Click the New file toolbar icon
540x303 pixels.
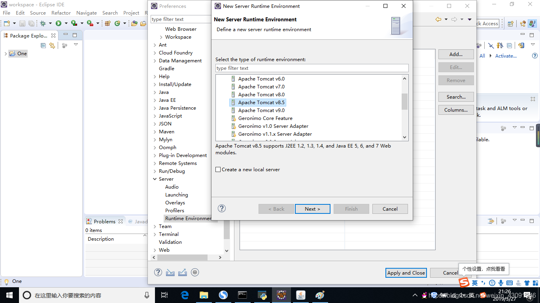point(7,23)
